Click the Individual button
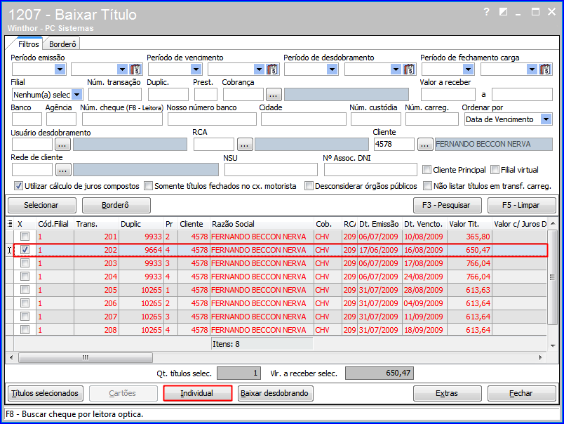Image resolution: width=564 pixels, height=424 pixels. click(197, 393)
